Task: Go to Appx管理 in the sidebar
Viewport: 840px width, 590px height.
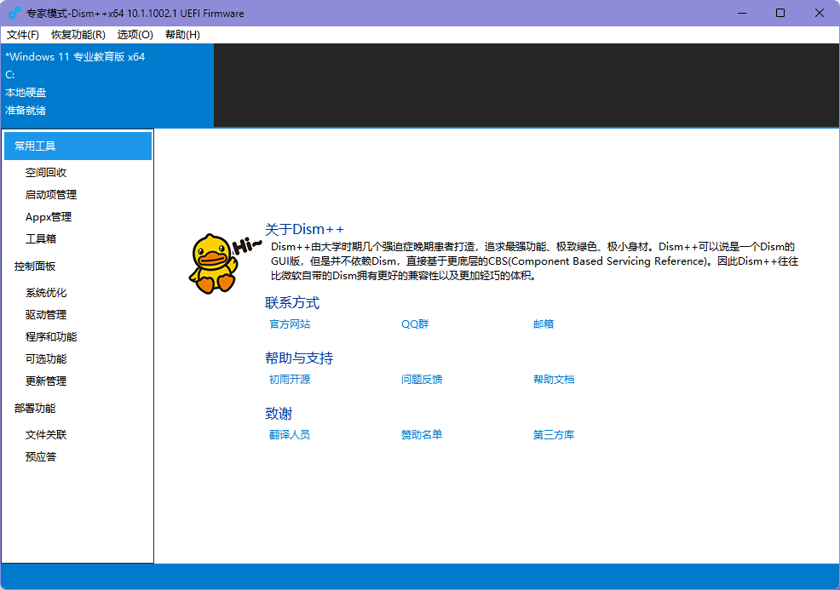Action: [49, 217]
